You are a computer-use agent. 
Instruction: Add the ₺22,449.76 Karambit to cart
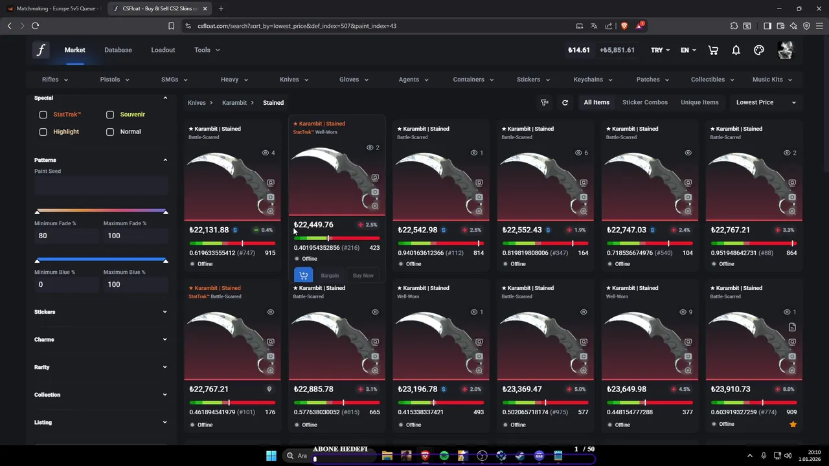303,275
